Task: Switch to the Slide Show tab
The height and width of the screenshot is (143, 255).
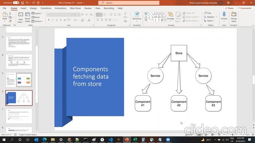Action: coord(75,8)
